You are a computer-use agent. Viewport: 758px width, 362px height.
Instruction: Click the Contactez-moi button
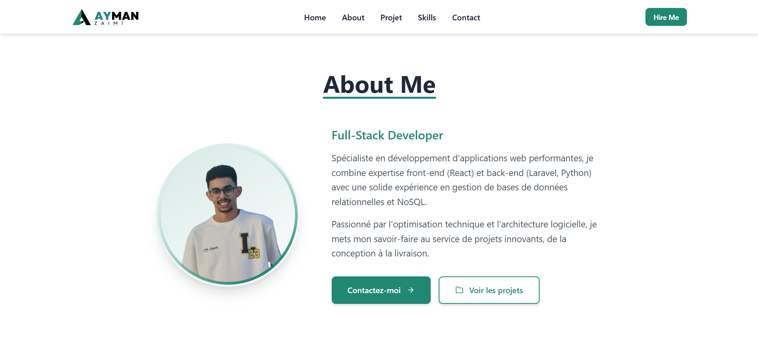381,290
